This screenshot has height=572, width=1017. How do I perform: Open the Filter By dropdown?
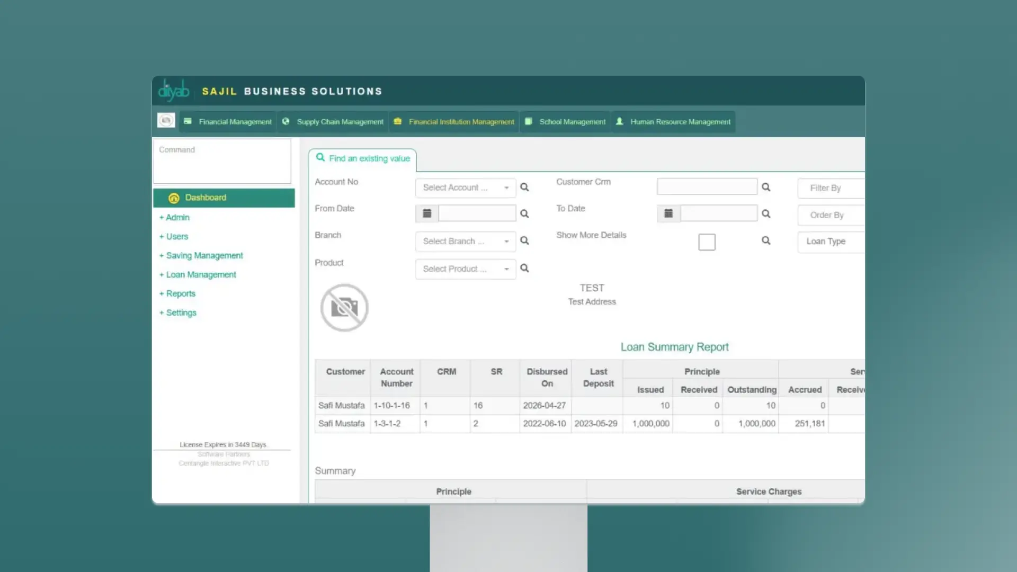[x=831, y=188]
